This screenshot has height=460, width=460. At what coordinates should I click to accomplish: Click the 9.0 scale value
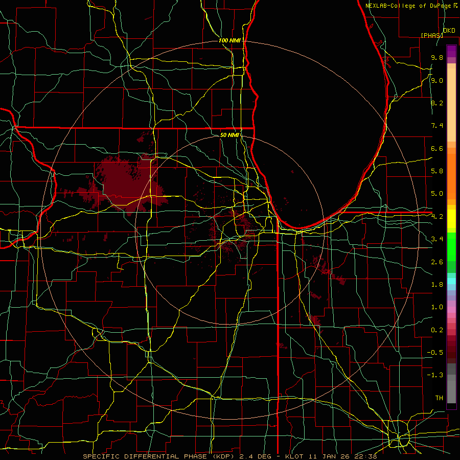[x=437, y=81]
